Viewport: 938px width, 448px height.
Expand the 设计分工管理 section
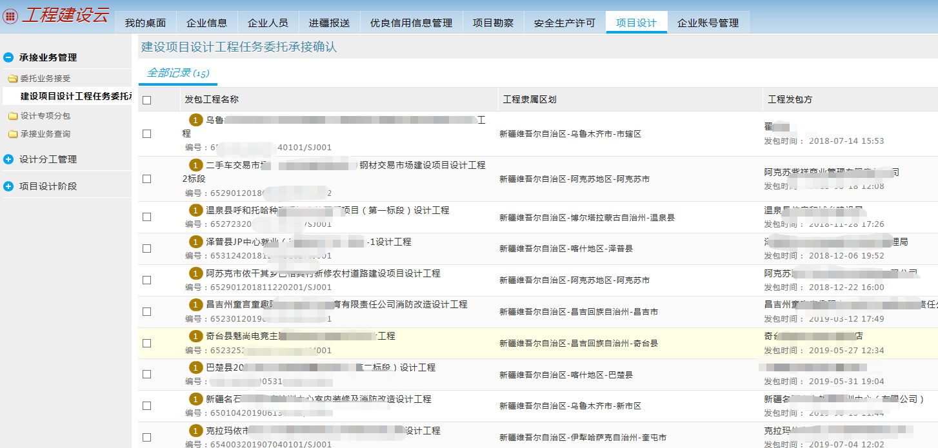tap(8, 159)
